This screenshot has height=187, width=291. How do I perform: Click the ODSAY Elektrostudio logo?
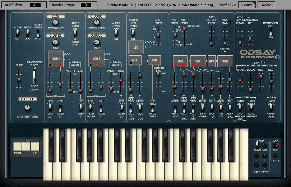(x=260, y=54)
